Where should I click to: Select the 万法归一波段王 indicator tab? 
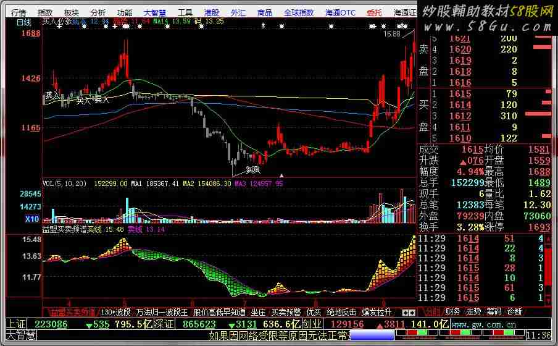coord(162,312)
